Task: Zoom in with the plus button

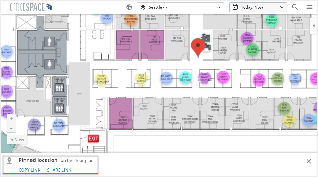Action: (x=11, y=118)
